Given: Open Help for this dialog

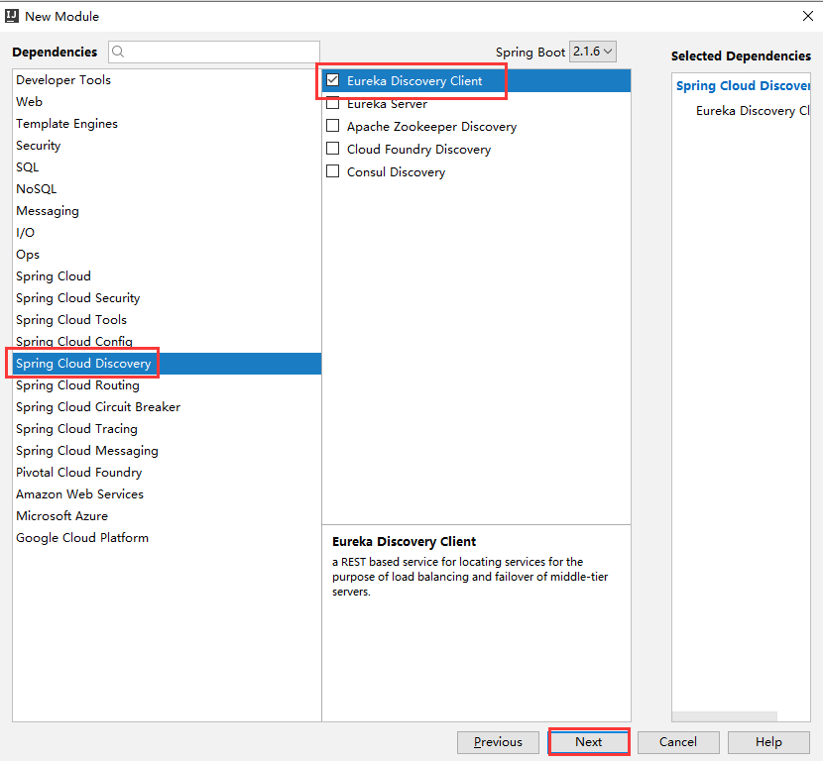Looking at the screenshot, I should (768, 741).
